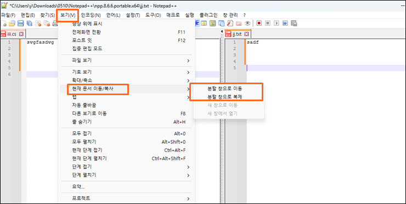
Task: Choose 현재 단계 접기 menu entry
Action: click(126, 150)
